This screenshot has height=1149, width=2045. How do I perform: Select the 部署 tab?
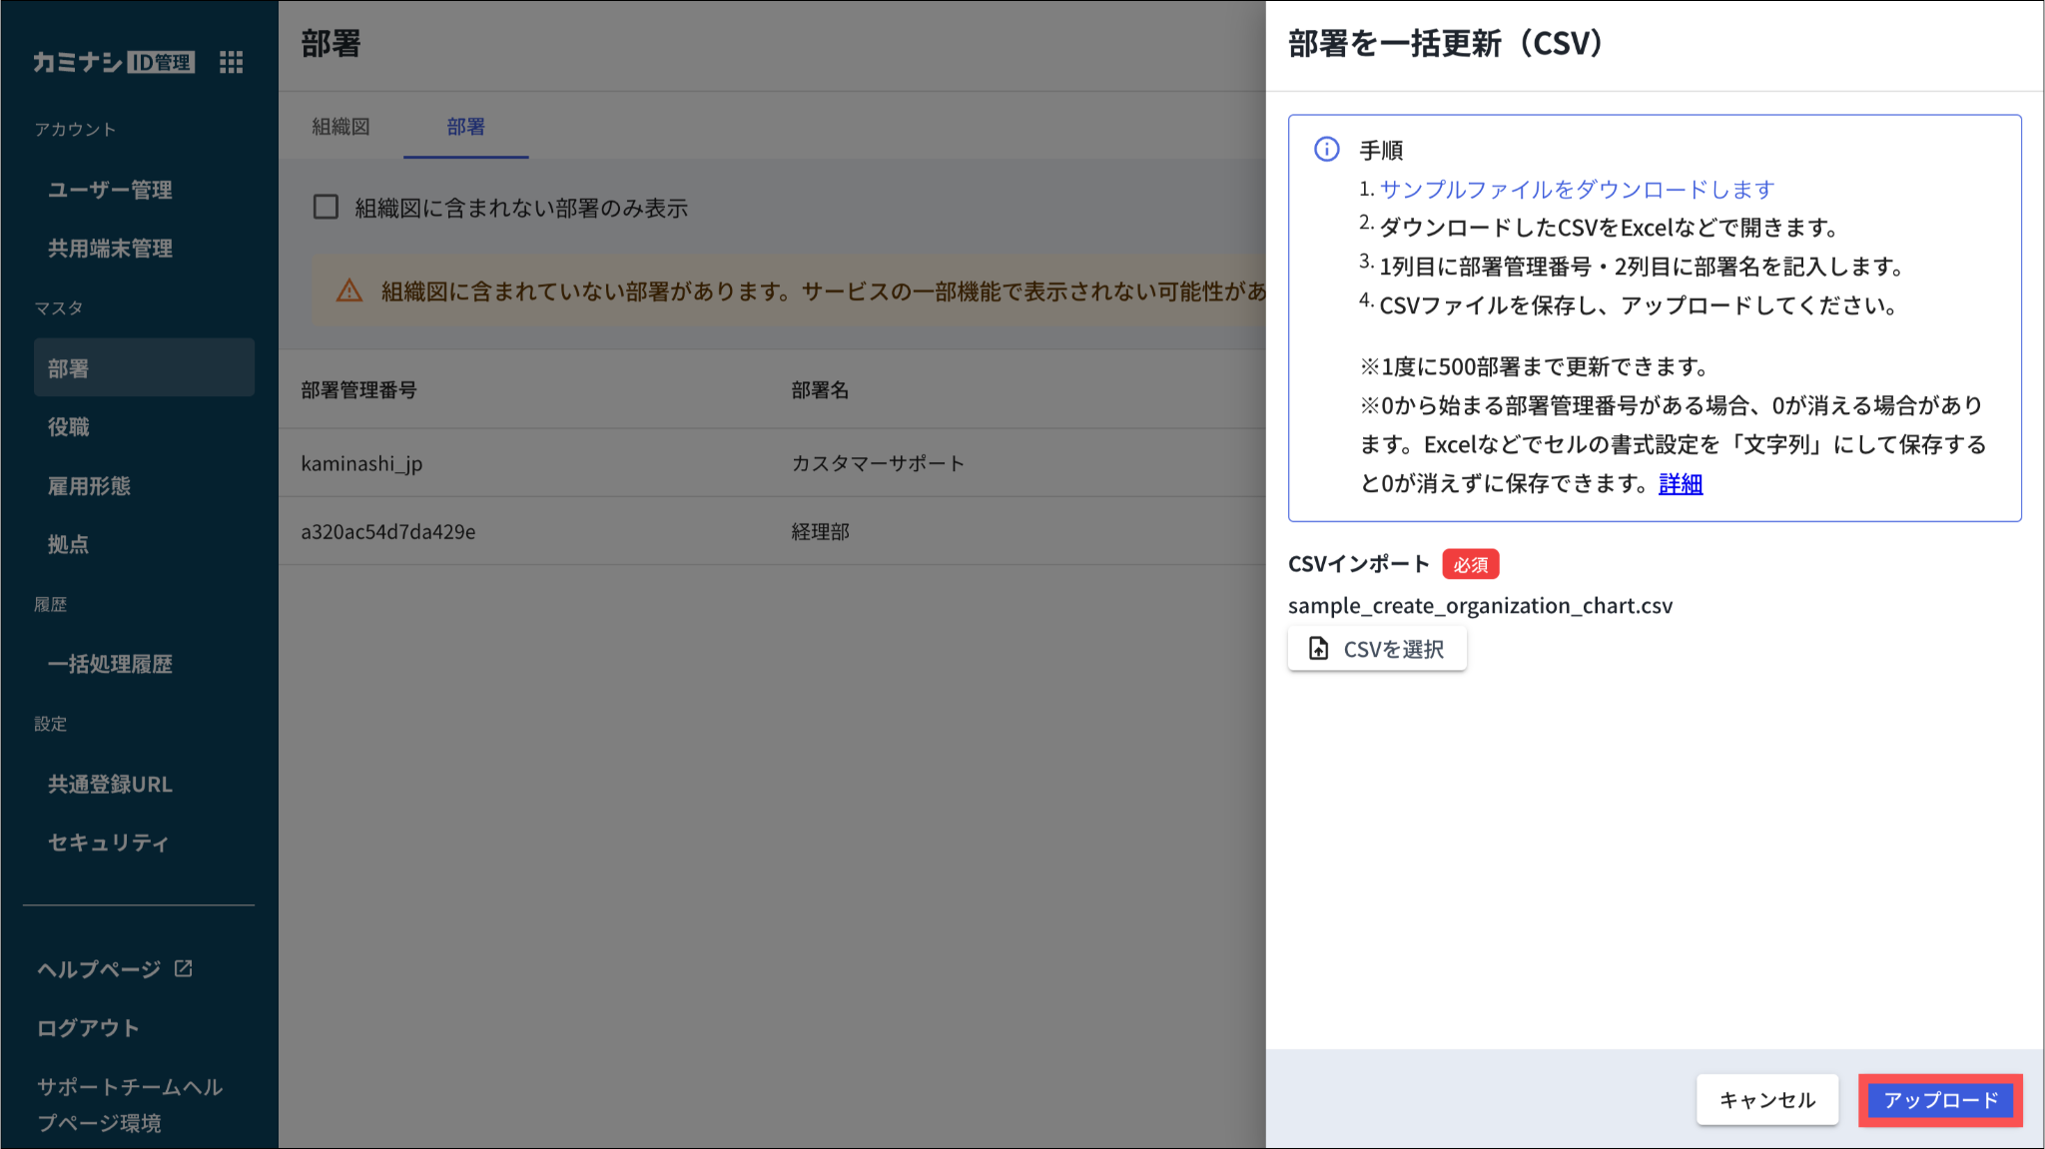465,127
